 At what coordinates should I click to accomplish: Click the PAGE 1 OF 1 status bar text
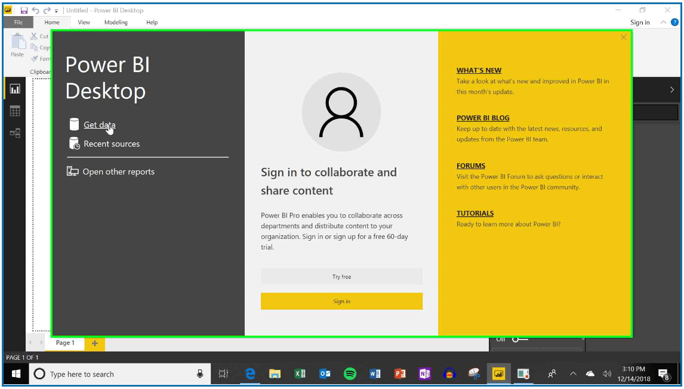pos(22,357)
